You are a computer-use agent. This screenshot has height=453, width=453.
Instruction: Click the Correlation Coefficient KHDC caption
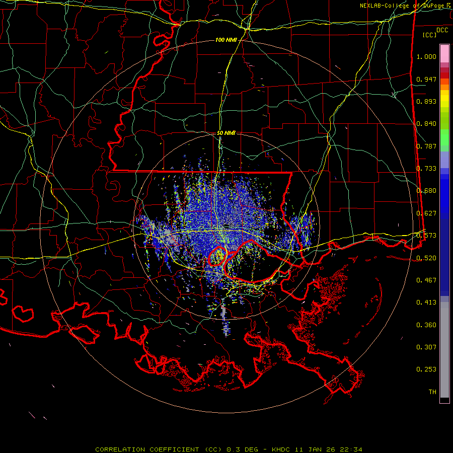[229, 449]
